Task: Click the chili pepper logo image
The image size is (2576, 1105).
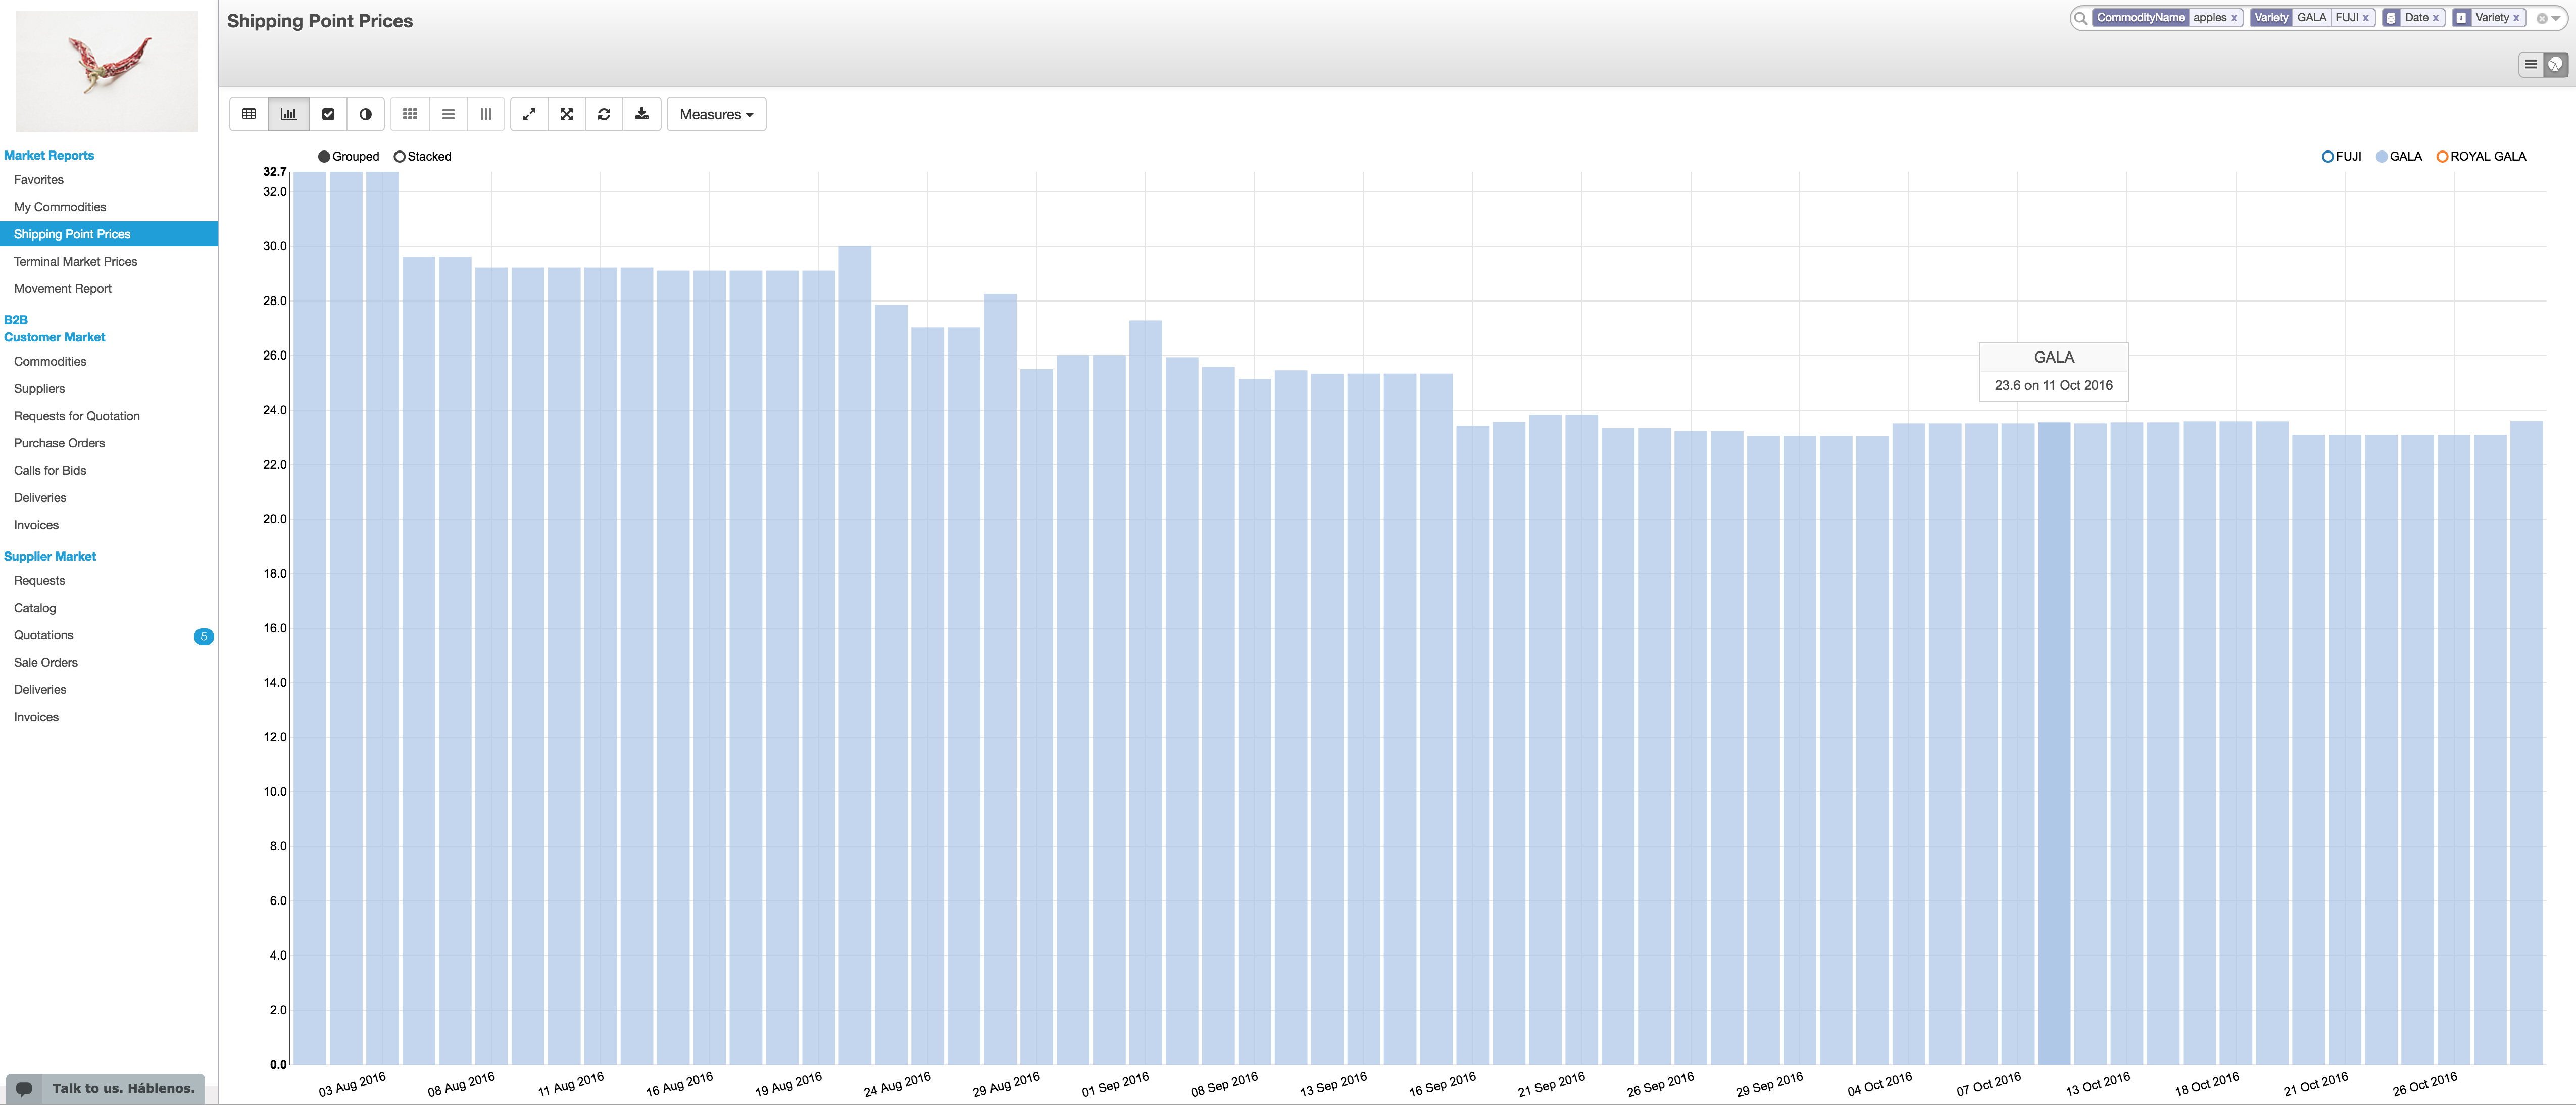Action: click(x=107, y=71)
